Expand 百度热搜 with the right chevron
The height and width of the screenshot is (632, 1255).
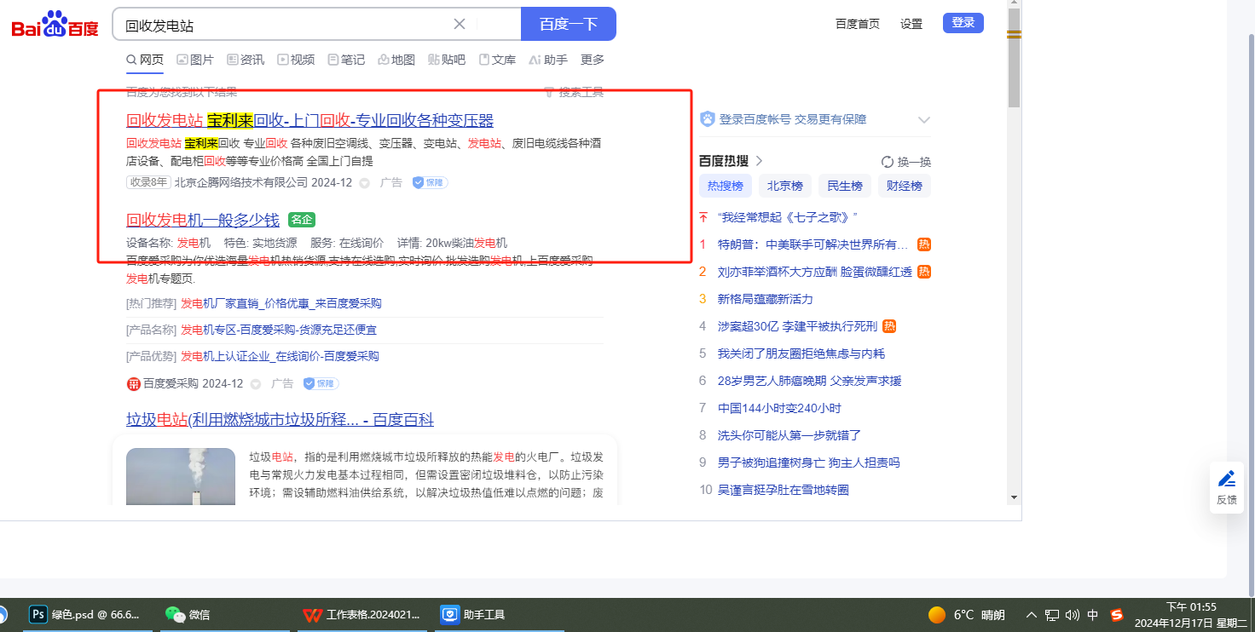pyautogui.click(x=759, y=161)
